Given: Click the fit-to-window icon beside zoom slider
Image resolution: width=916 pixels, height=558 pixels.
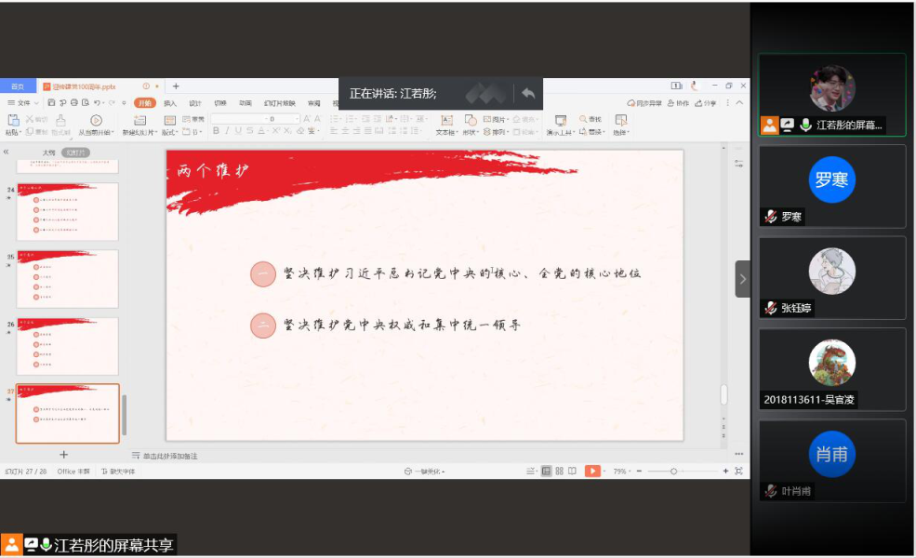Looking at the screenshot, I should pos(738,471).
